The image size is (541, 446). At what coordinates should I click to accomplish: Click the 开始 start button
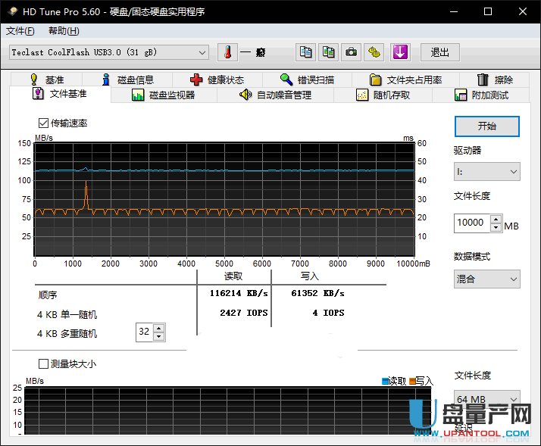486,126
